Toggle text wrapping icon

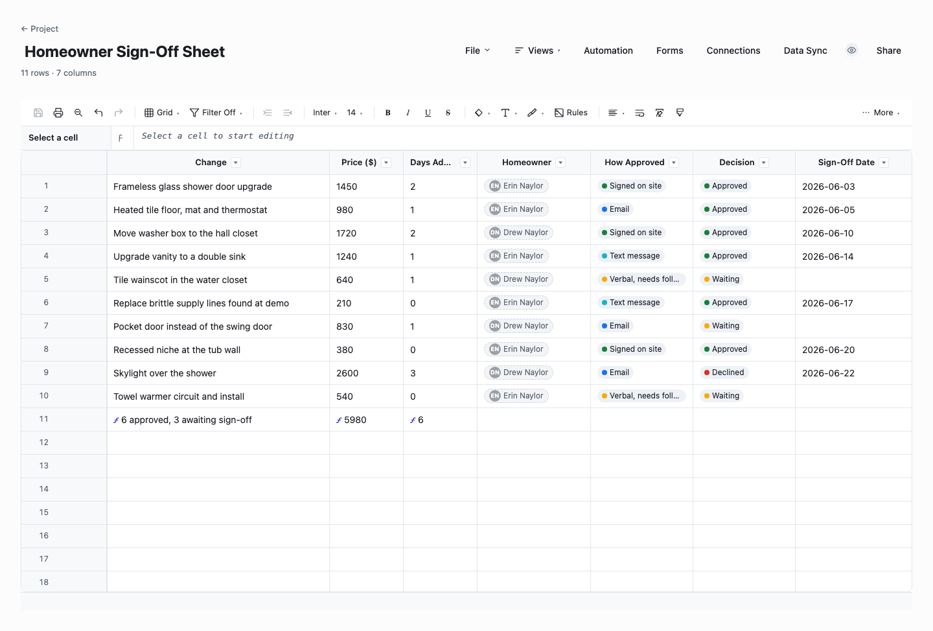(x=639, y=113)
